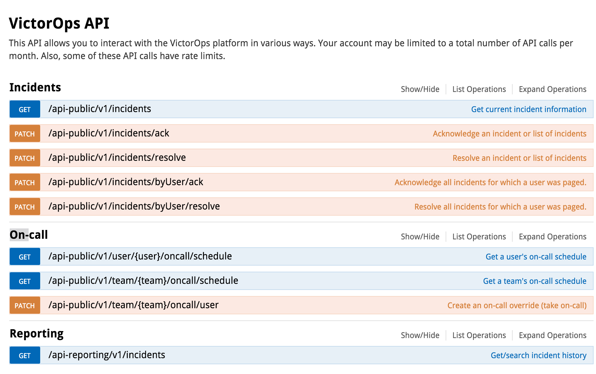The image size is (596, 374).
Task: Expand Operations for the Incidents section
Action: (x=552, y=89)
